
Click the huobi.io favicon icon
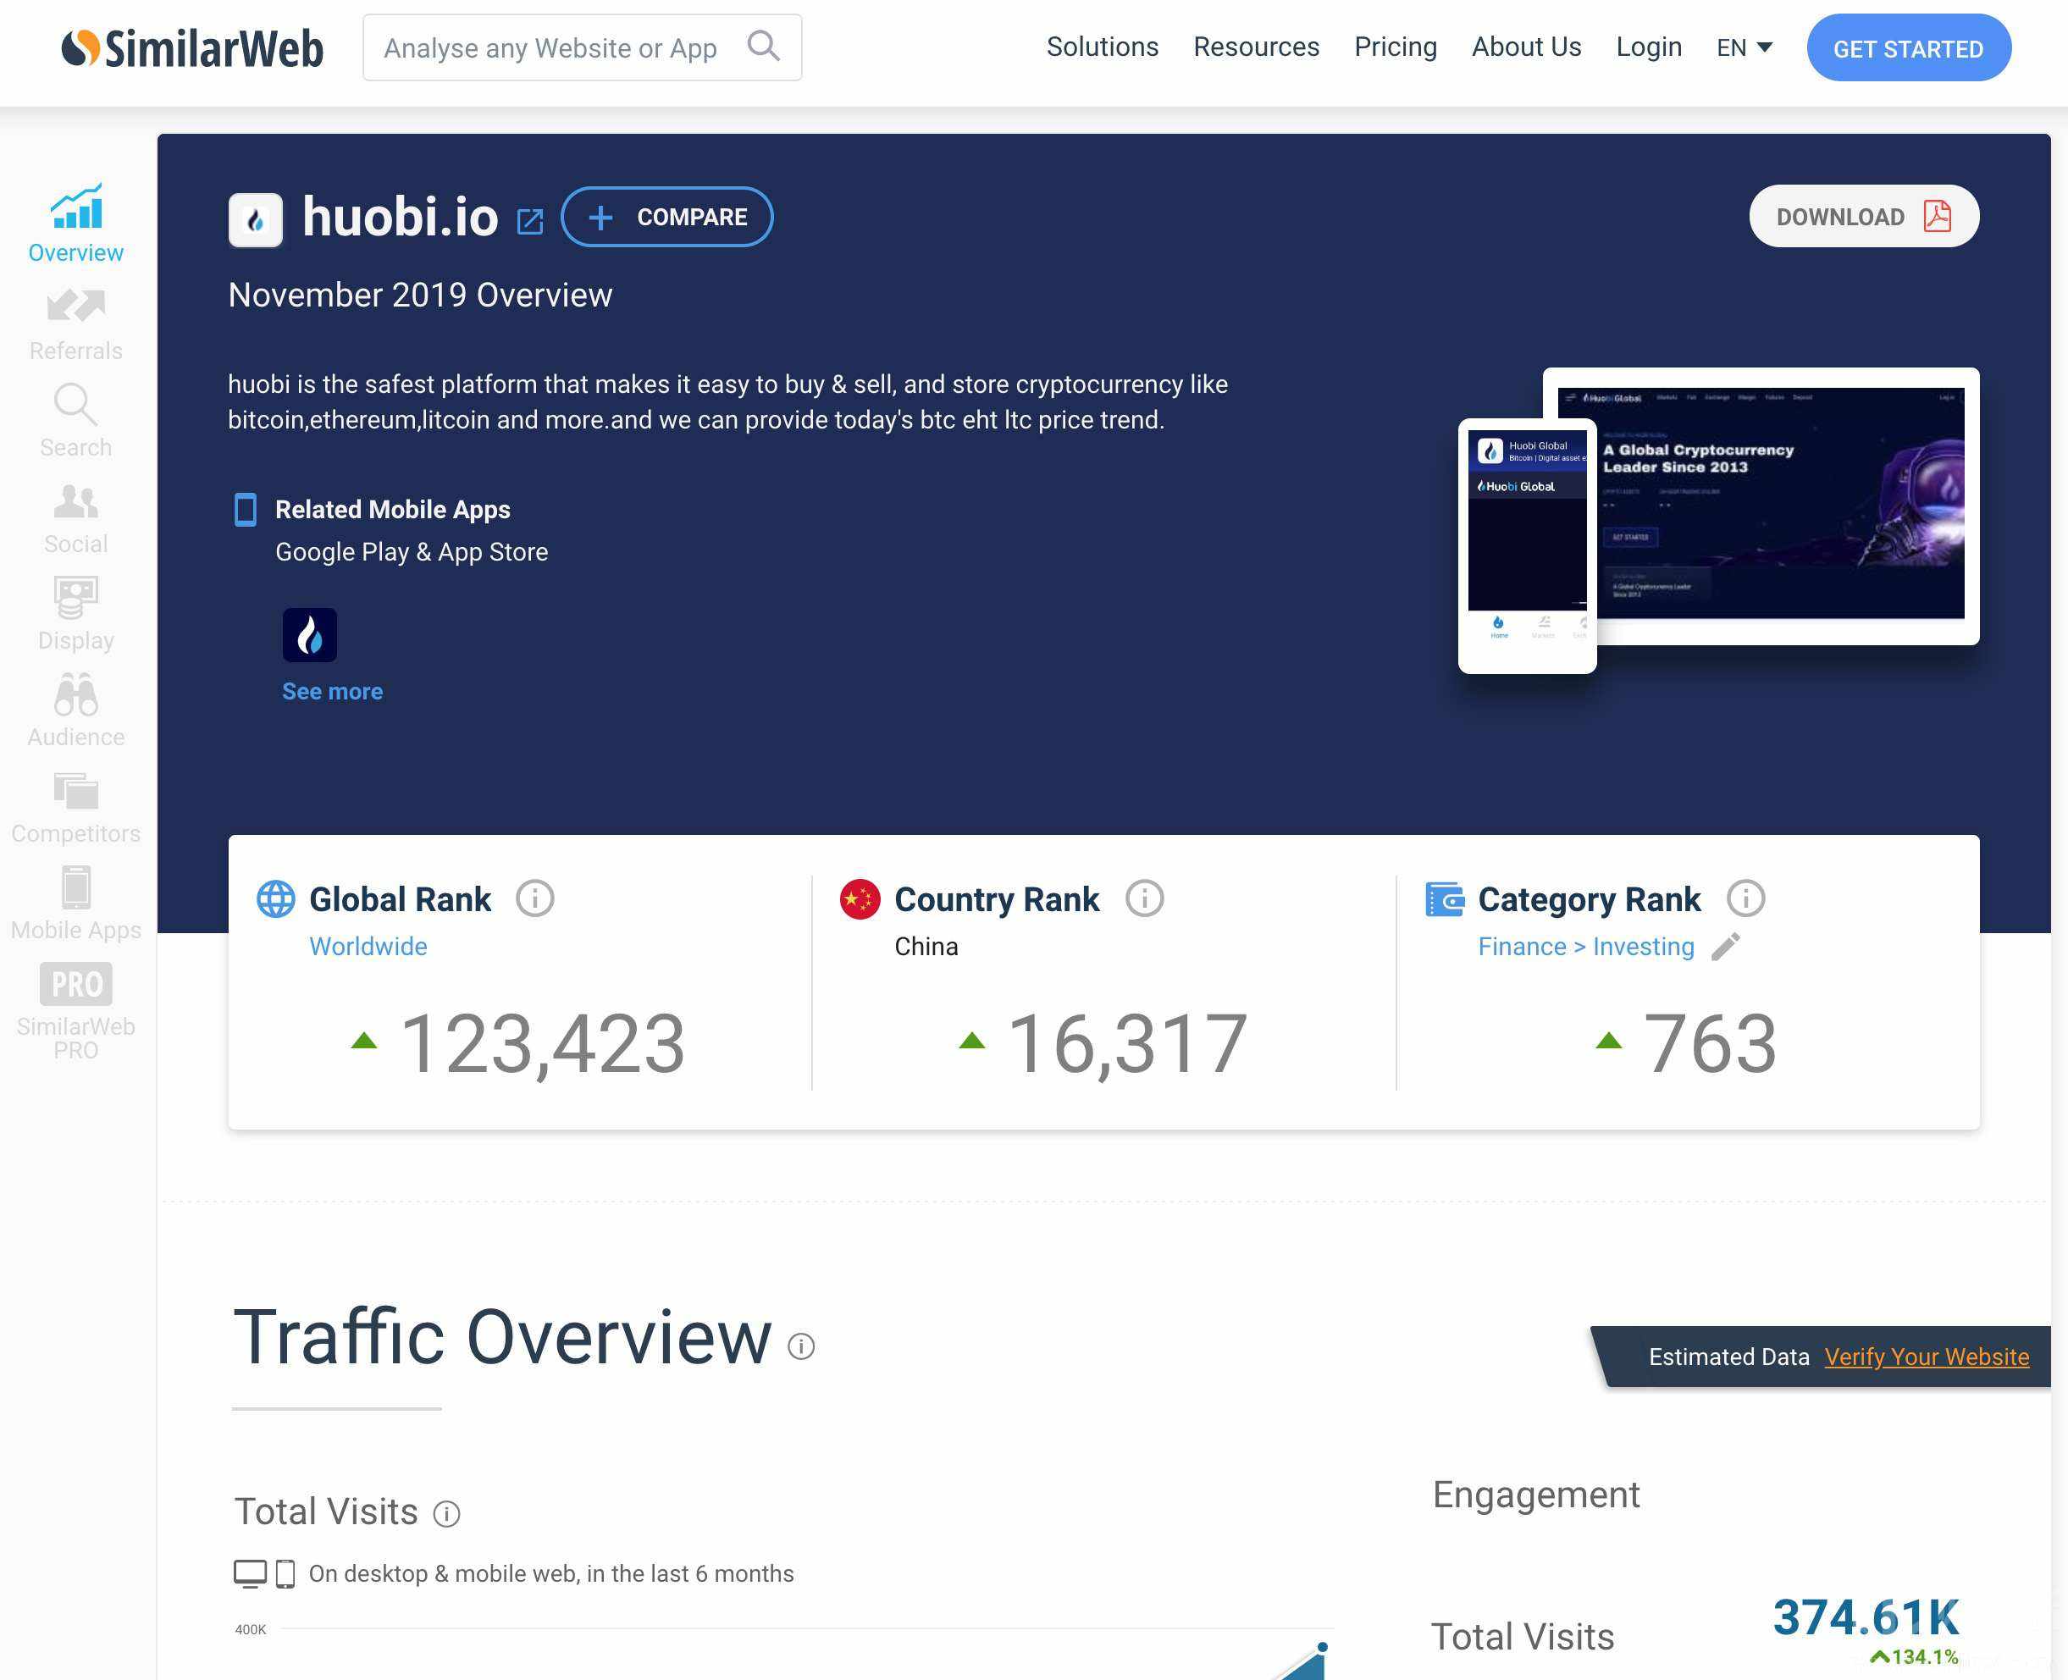click(x=256, y=219)
